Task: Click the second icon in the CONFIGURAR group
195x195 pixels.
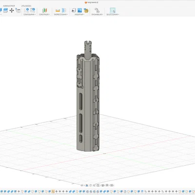Action: [x=33, y=10]
